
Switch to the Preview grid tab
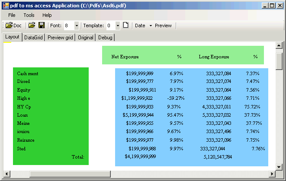[x=60, y=38]
